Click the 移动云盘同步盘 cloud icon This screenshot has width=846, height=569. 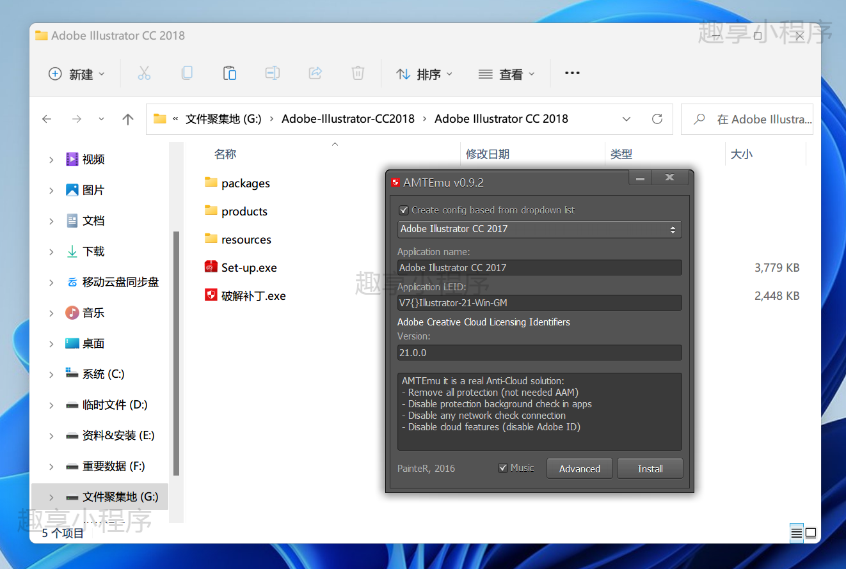(72, 282)
